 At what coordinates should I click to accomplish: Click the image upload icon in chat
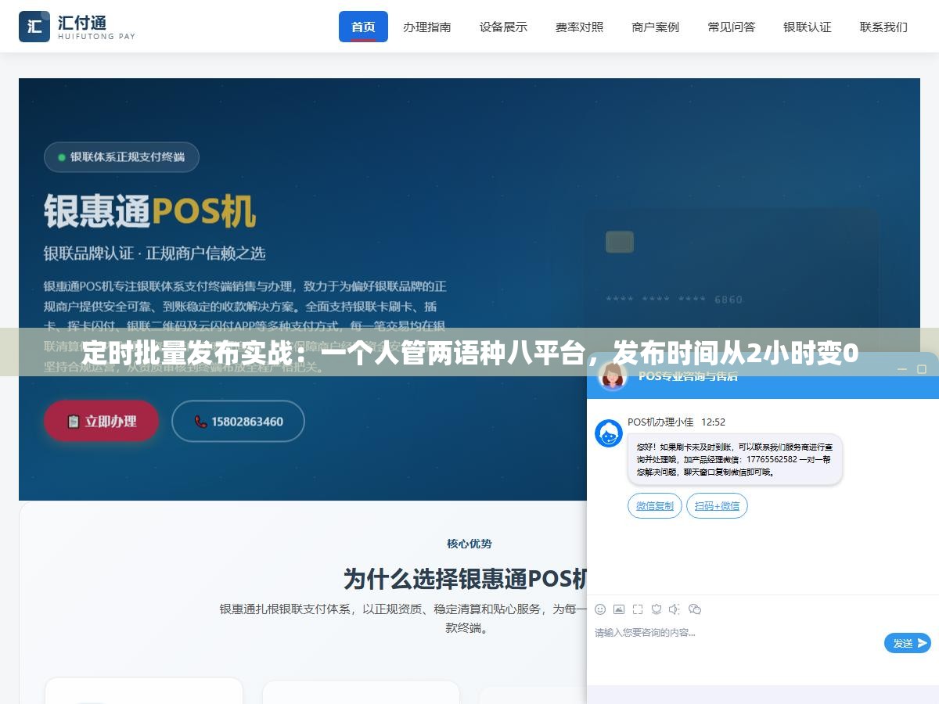pyautogui.click(x=619, y=609)
